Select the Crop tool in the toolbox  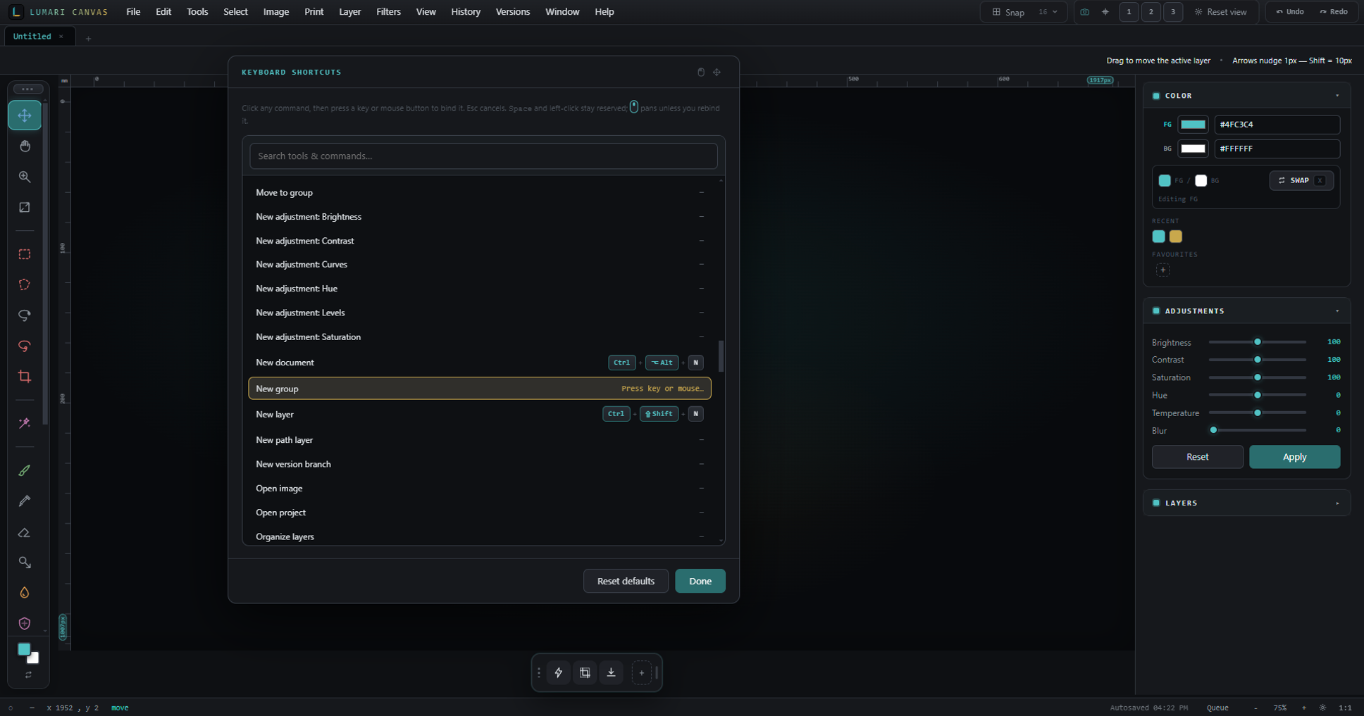[x=25, y=377]
